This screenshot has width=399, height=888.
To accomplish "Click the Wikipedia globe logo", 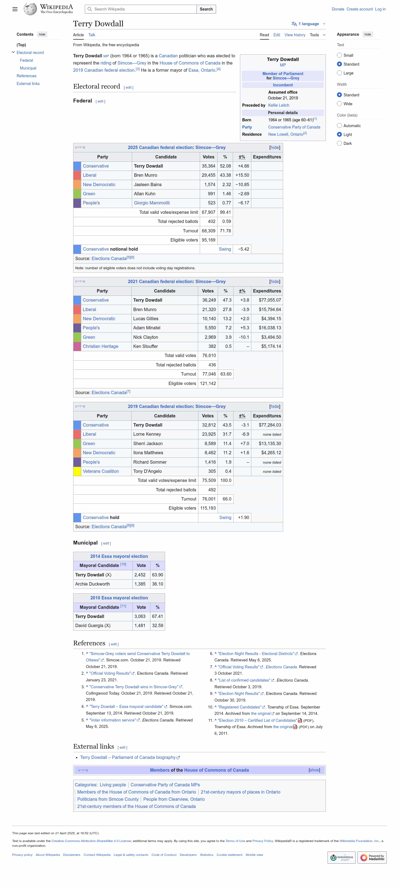I will (30, 9).
